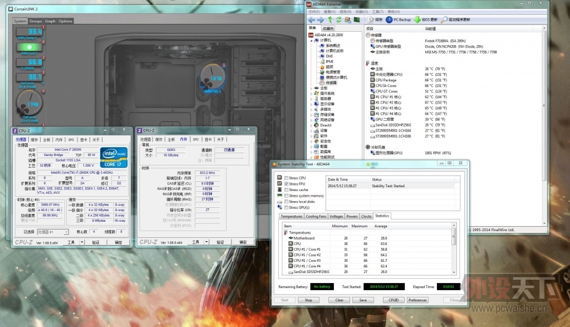Switch to the Cooling Fans tab
This screenshot has width=570, height=327.
(316, 217)
